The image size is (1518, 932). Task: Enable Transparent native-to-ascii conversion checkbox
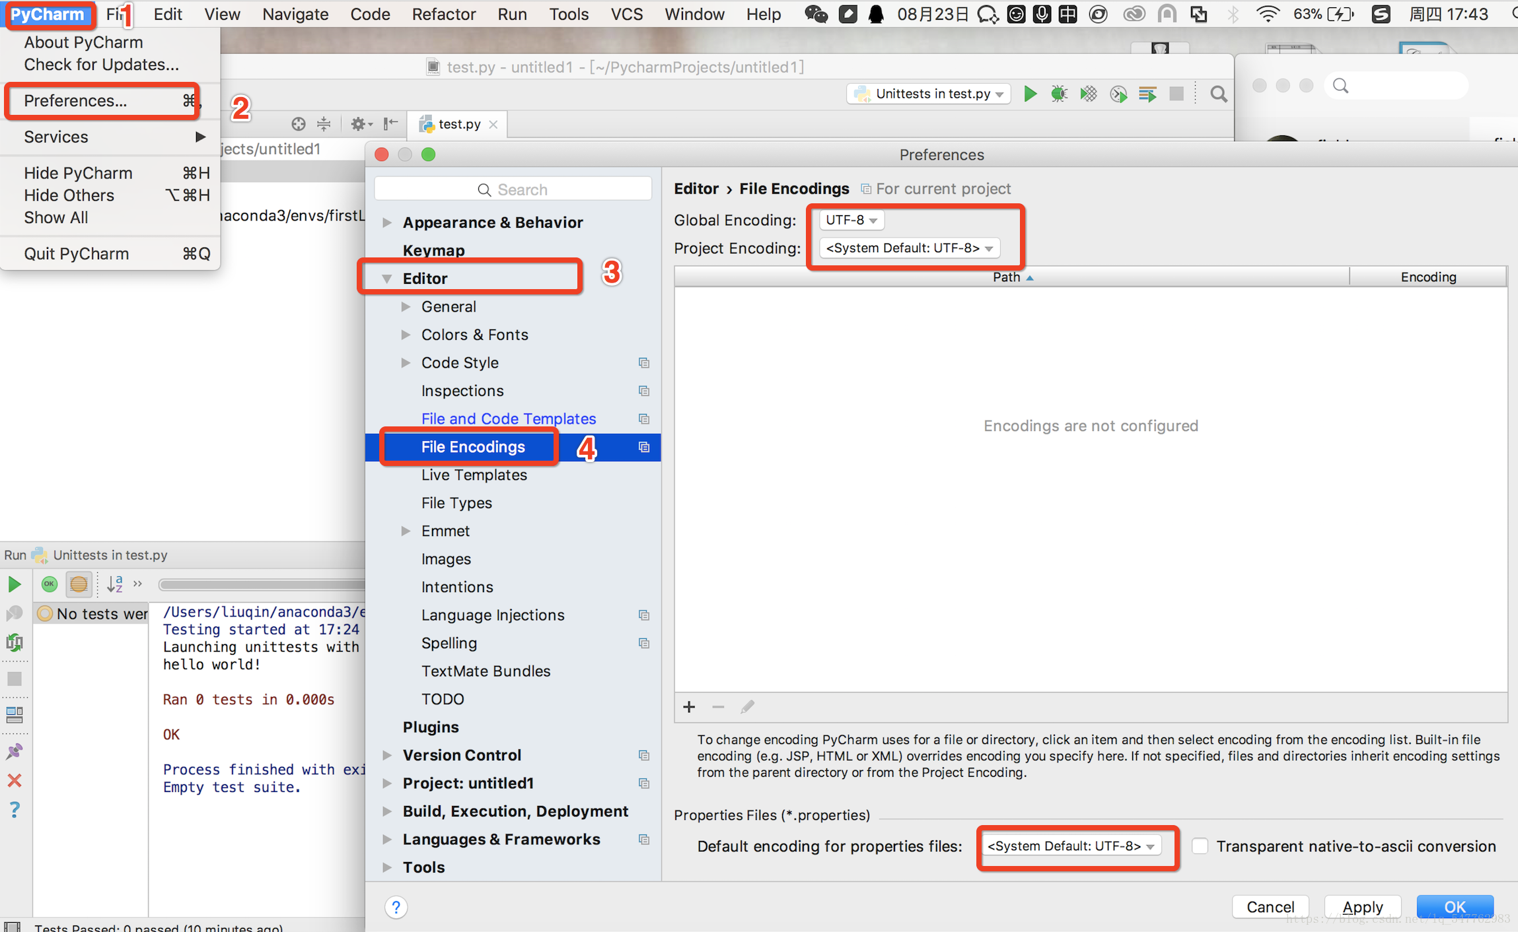click(1200, 846)
